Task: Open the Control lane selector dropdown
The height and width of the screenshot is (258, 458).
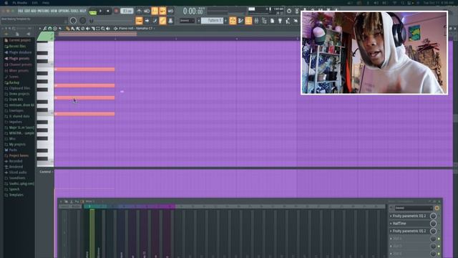Action: click(x=46, y=172)
